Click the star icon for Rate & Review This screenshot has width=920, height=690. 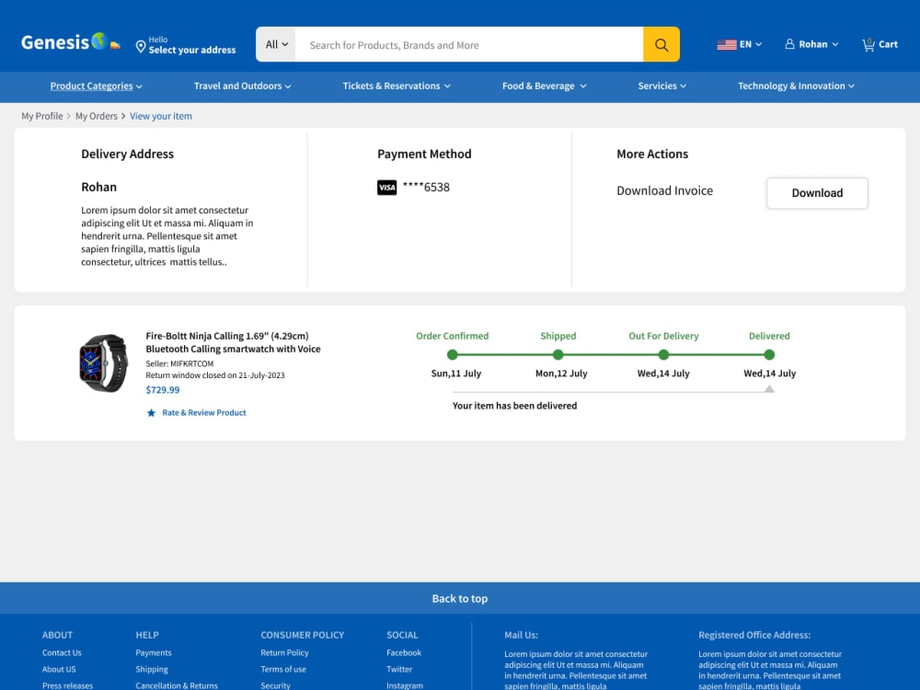point(151,413)
